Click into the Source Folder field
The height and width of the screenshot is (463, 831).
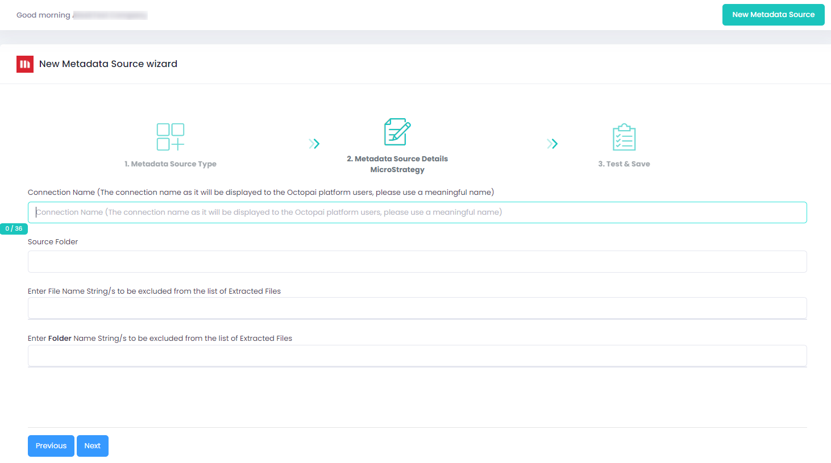[417, 262]
